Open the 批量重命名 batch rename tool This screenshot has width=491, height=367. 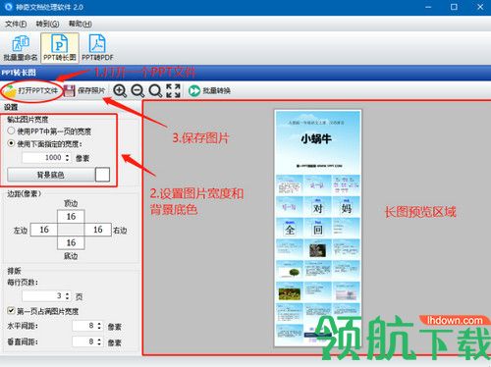pyautogui.click(x=20, y=48)
